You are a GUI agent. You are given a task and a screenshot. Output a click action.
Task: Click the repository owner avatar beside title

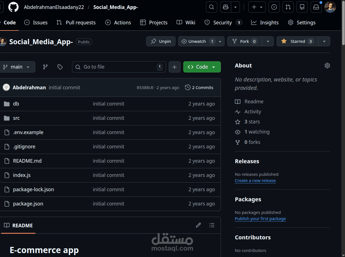3,42
